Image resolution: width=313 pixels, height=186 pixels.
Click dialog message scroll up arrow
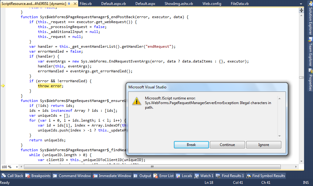[x=279, y=99]
